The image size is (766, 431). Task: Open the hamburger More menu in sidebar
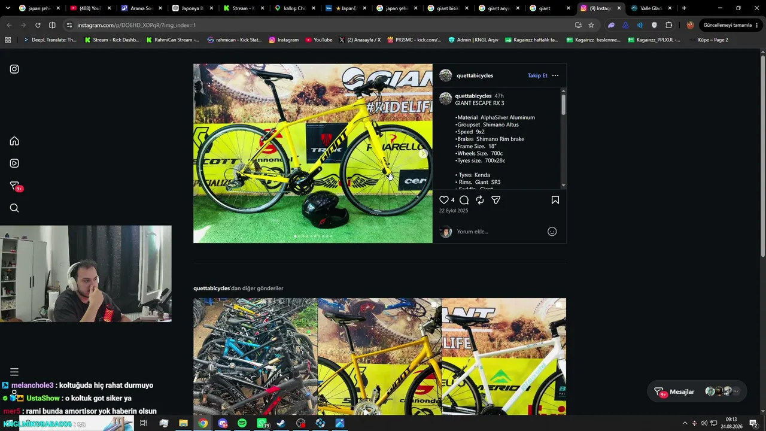pyautogui.click(x=14, y=372)
